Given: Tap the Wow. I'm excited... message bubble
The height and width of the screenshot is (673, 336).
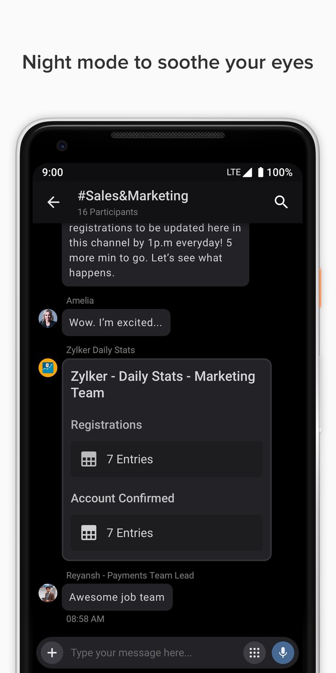Looking at the screenshot, I should coord(116,322).
